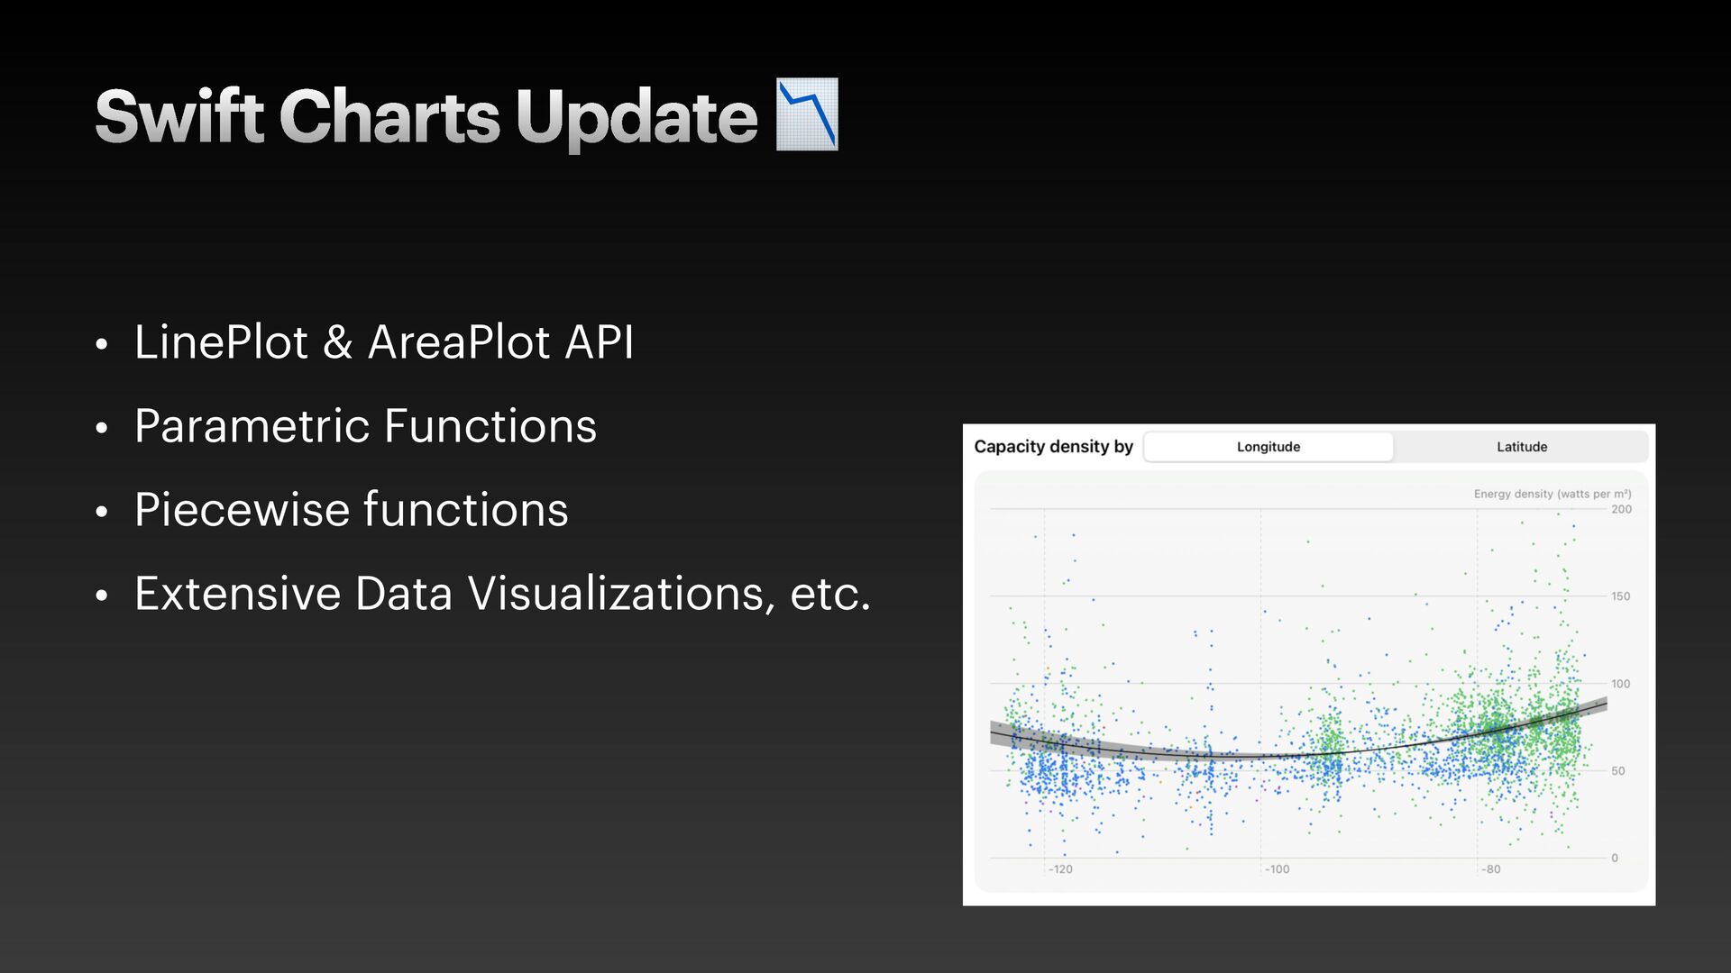
Task: Click Extensive Data Visualizations bullet text
Action: [502, 594]
